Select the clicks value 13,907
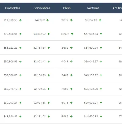Screen dimensions: 122x129 click(65, 34)
